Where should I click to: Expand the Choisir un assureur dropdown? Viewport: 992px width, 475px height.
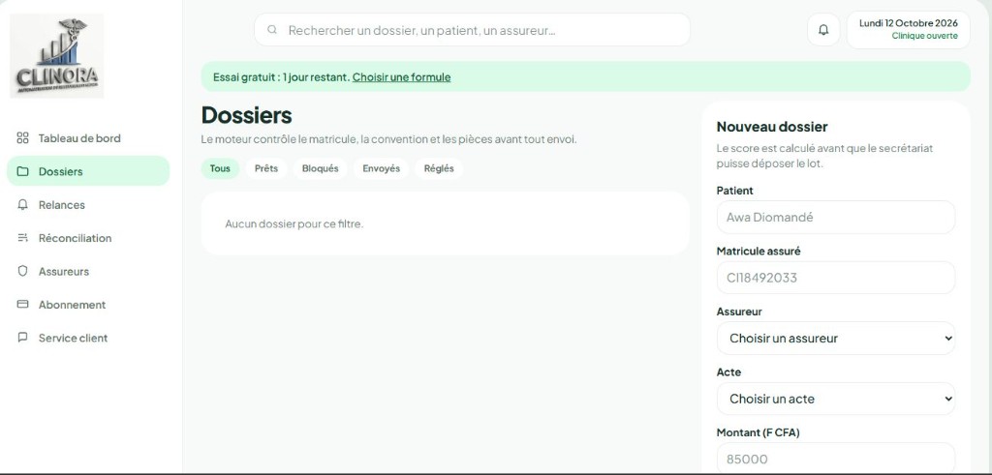click(x=836, y=338)
